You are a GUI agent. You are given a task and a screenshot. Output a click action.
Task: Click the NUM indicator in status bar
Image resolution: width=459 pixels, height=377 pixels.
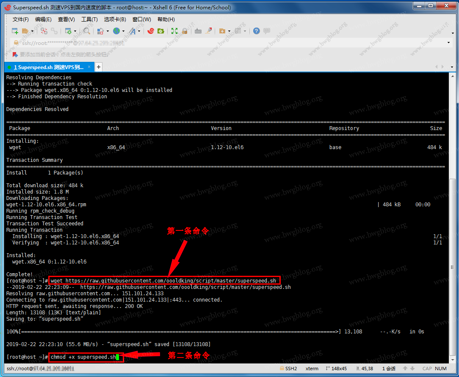(x=441, y=369)
